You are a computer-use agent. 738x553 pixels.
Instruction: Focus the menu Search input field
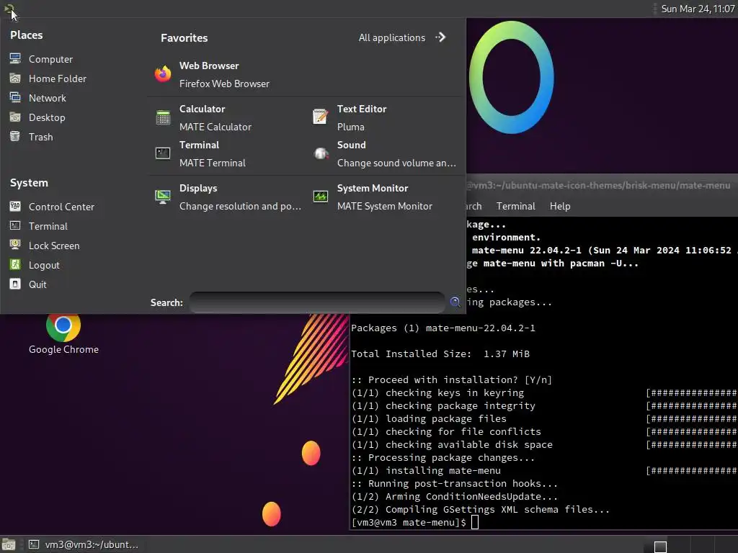click(317, 302)
